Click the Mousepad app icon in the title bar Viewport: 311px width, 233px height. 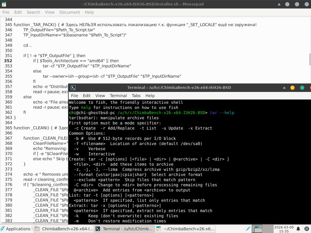pos(4,4)
